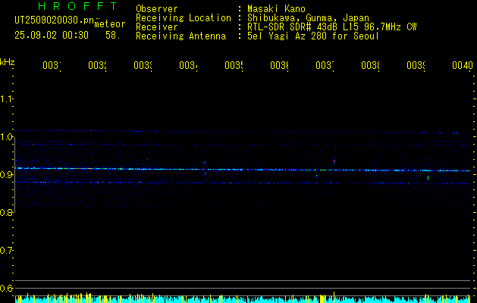The width and height of the screenshot is (477, 303).
Task: Click the red meteor echo near 0037
Action: coord(334,161)
